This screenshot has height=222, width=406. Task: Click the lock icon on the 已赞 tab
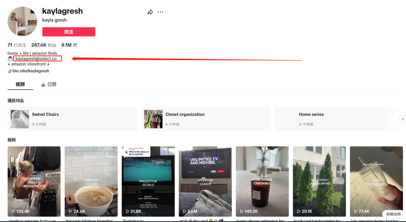click(x=43, y=85)
